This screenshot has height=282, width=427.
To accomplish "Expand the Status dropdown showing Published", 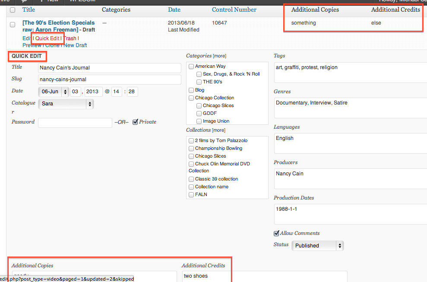I will pyautogui.click(x=317, y=246).
